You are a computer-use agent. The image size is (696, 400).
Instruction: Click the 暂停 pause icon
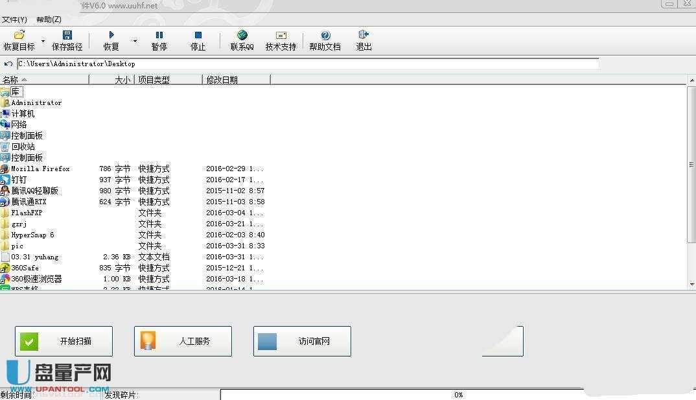[159, 35]
